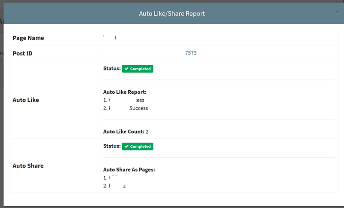The height and width of the screenshot is (208, 344).
Task: Click the Completed badge under Auto Share
Action: point(138,147)
